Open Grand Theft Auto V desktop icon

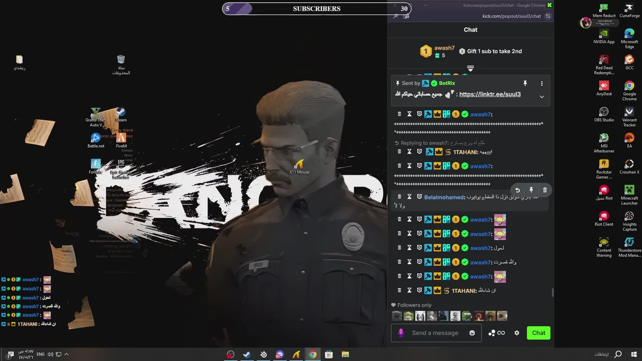95,117
